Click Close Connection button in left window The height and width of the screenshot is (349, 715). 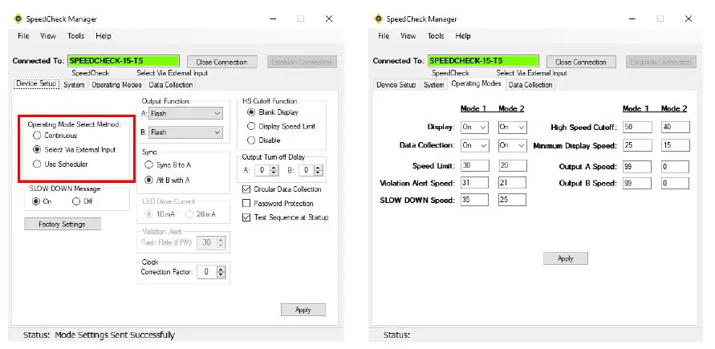221,62
